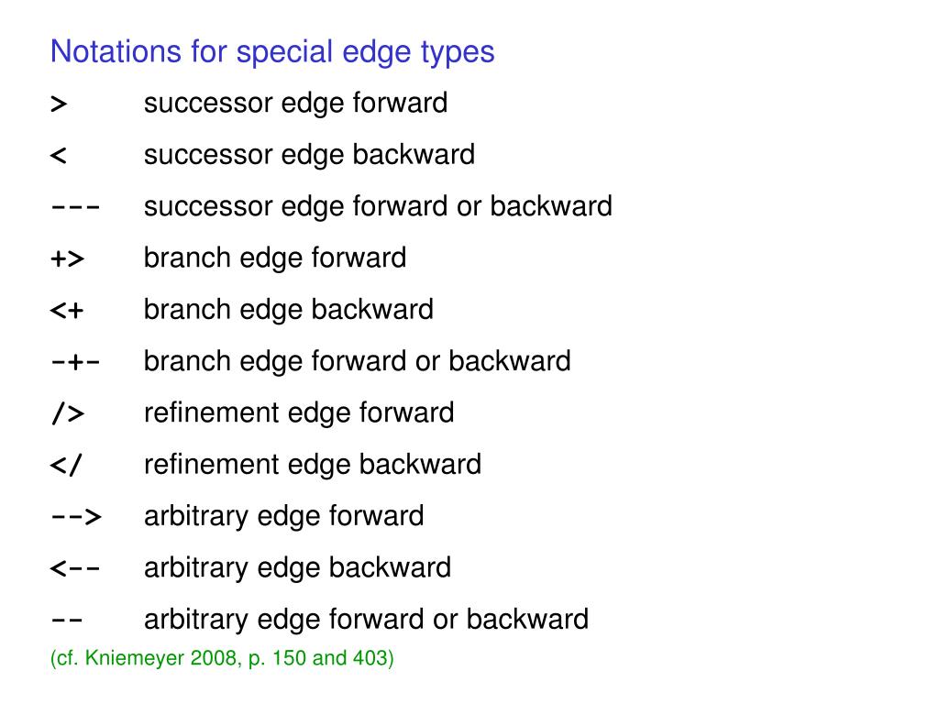
Task: Click 'arbitrary edge forward or backward' text
Action: (x=367, y=620)
